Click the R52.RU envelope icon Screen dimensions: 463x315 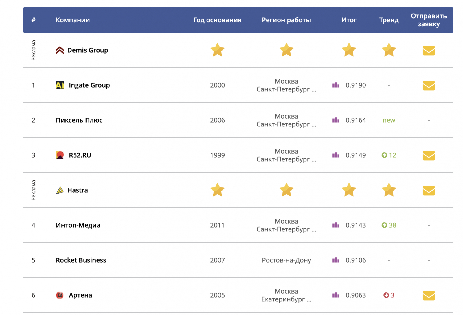(428, 156)
